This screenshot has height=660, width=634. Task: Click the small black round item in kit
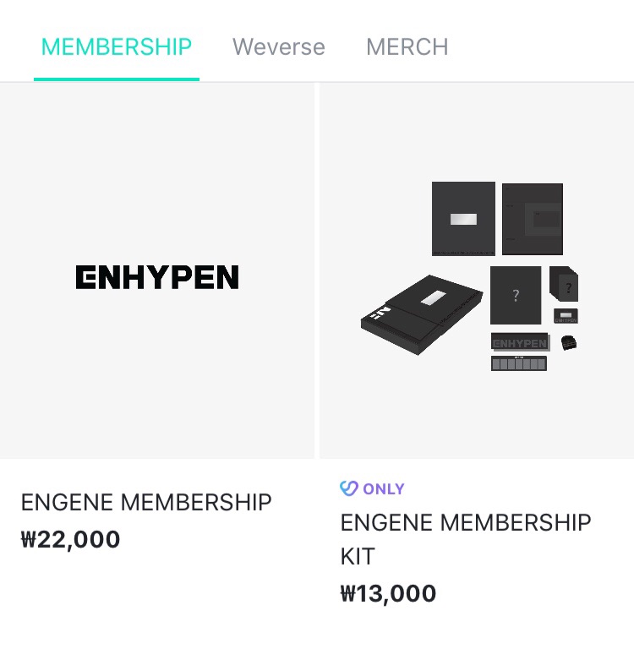pos(570,342)
